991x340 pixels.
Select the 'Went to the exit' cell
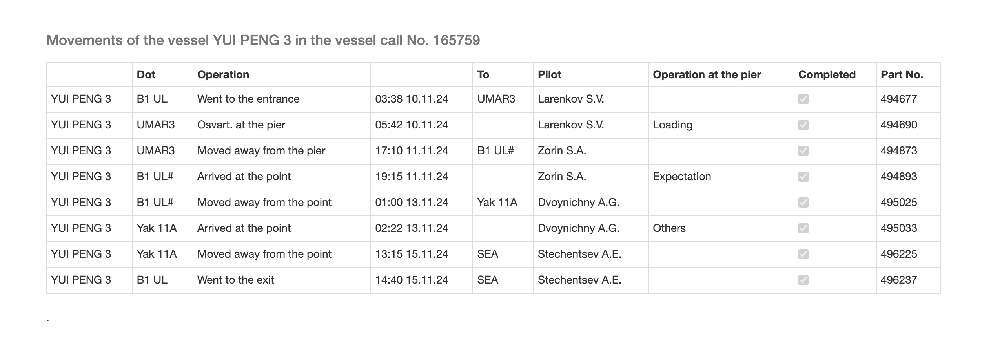point(236,280)
